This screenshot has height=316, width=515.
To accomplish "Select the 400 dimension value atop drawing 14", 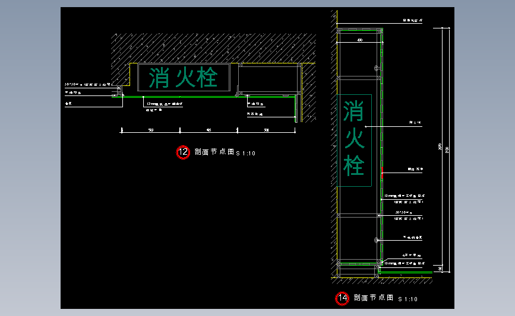I will (360, 40).
